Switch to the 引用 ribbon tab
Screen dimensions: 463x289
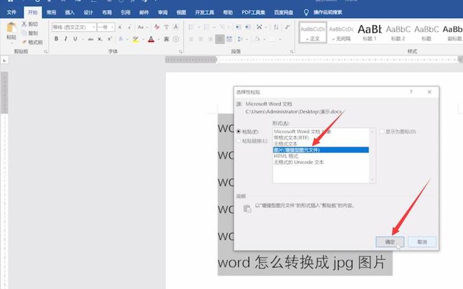[x=126, y=12]
